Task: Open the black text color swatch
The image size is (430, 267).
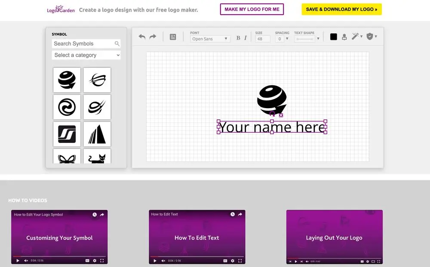Action: click(x=334, y=37)
